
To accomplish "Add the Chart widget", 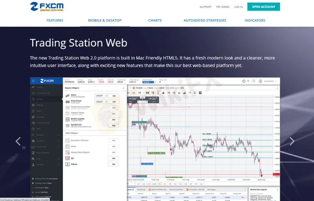I will (114, 96).
